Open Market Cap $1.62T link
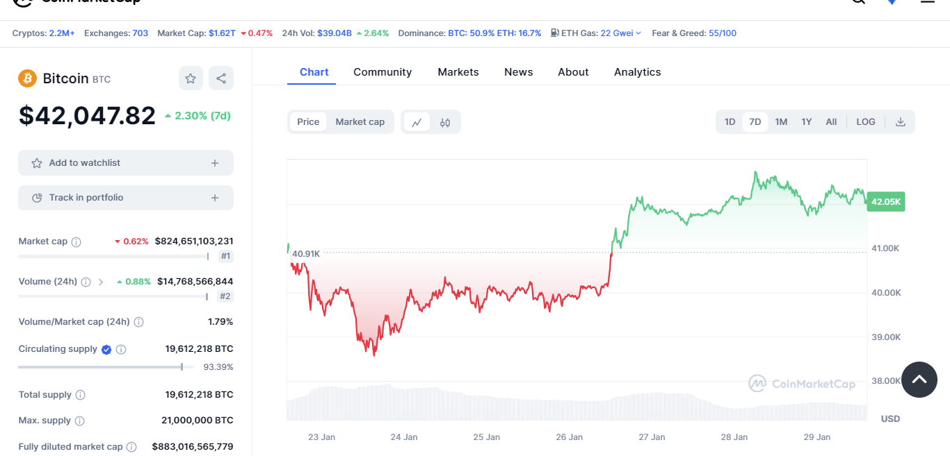The width and height of the screenshot is (950, 456). 222,33
